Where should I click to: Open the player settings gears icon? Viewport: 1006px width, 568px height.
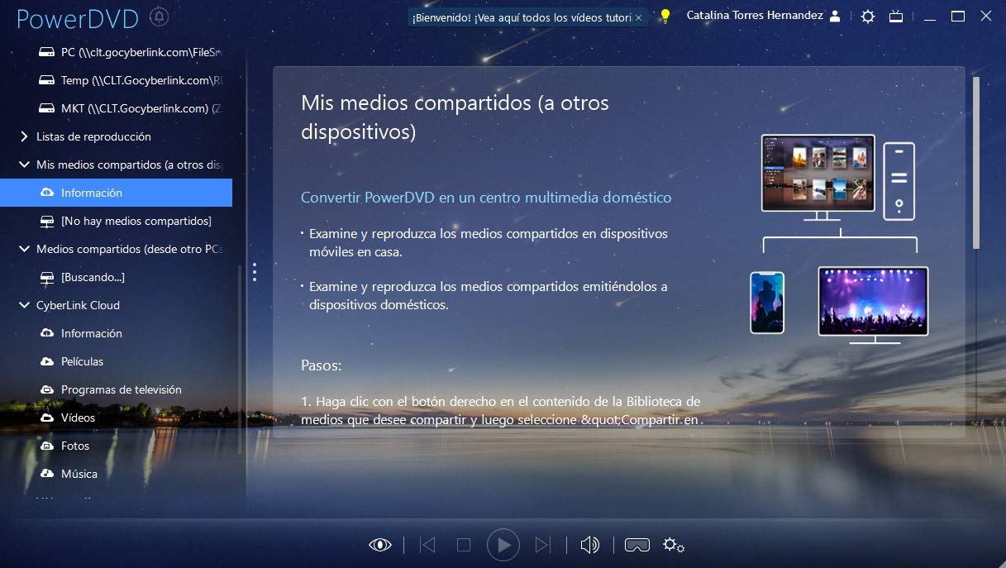(x=674, y=545)
